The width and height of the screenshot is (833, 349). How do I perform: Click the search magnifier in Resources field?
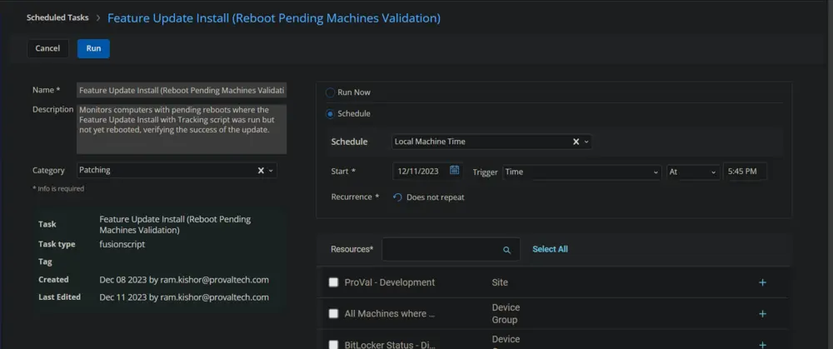506,250
